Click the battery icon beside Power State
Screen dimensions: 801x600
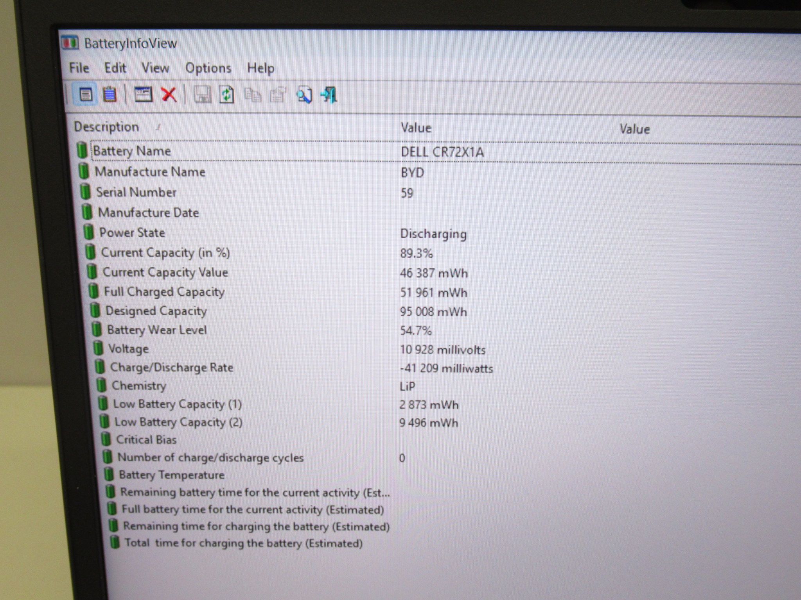point(89,232)
